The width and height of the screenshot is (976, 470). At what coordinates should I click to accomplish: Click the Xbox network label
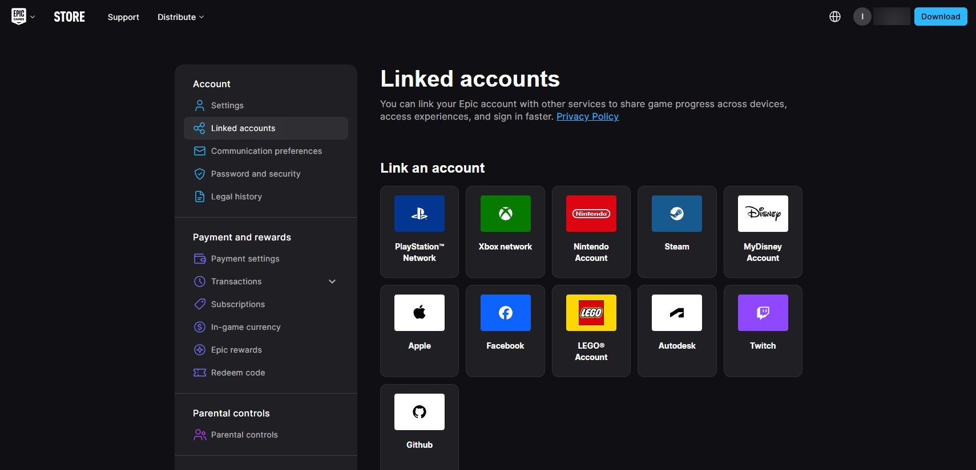click(505, 247)
